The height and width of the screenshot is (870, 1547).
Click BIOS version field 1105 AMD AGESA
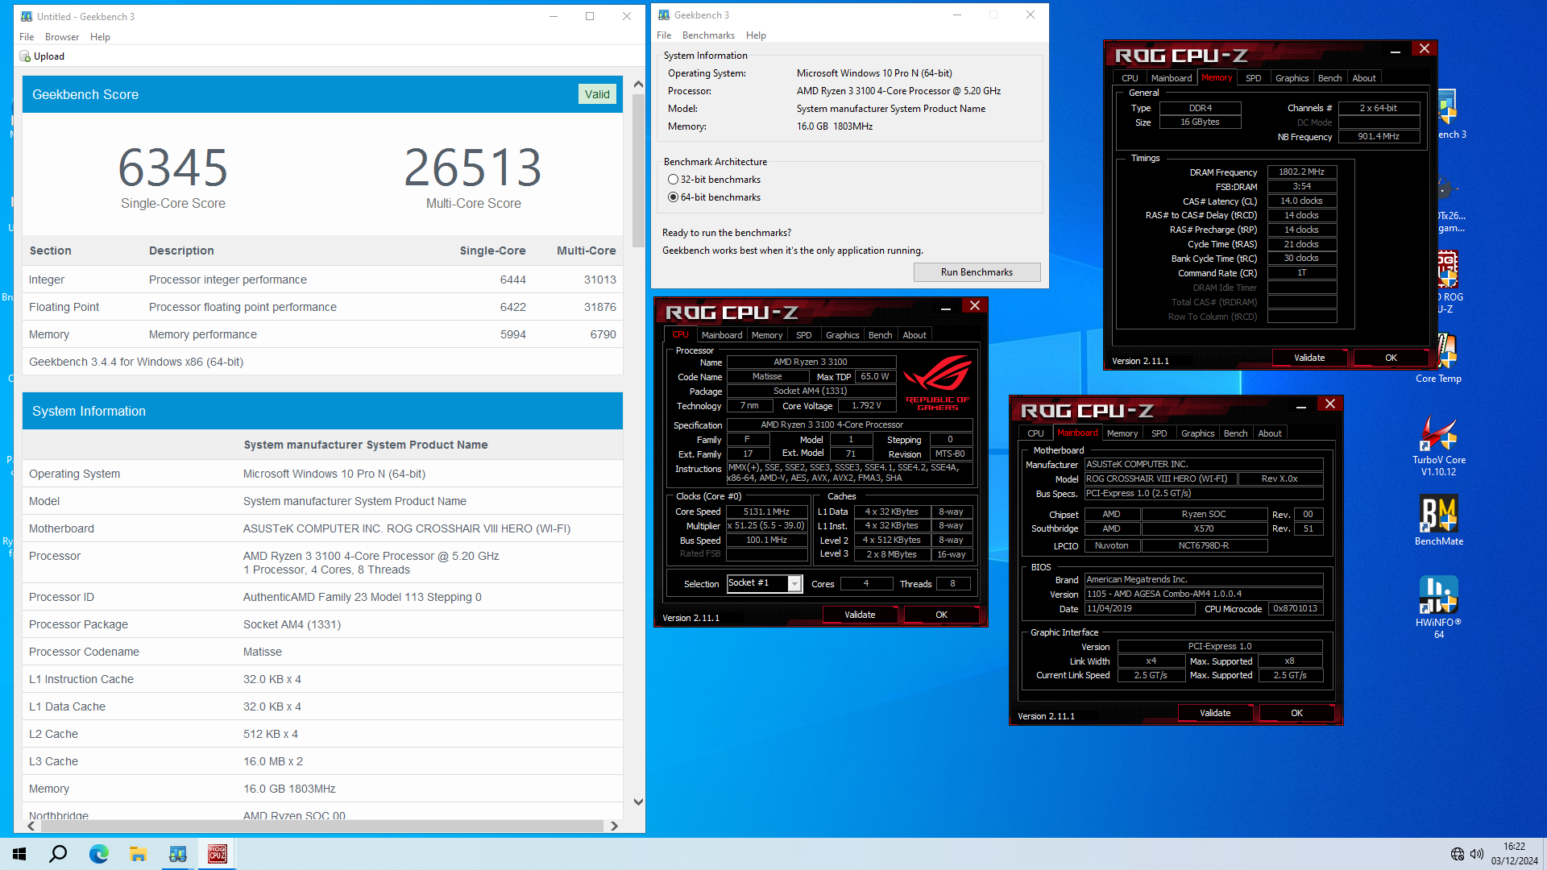[1204, 594]
